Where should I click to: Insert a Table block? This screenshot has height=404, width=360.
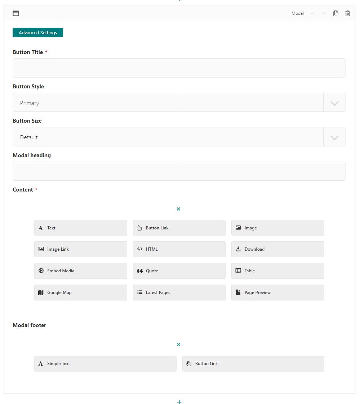[x=277, y=271]
